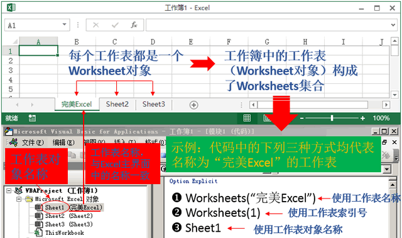This screenshot has height=238, width=402.
Task: Open the Name Box dropdown arrow
Action: (x=64, y=24)
